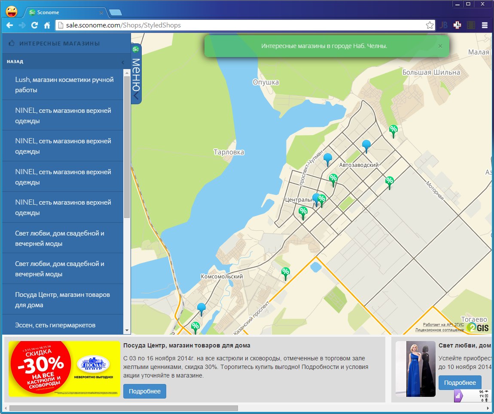This screenshot has height=414, width=494.
Task: Go to the browser home page
Action: pyautogui.click(x=47, y=25)
